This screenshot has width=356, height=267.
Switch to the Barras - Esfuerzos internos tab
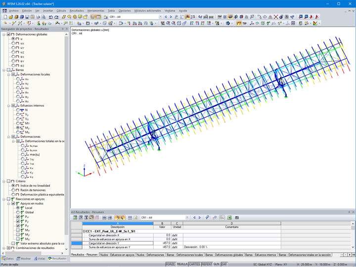tap(261, 255)
